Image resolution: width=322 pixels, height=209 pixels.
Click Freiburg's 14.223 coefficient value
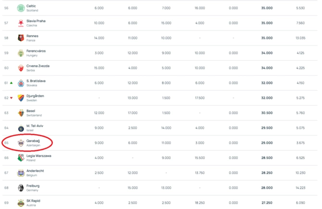click(x=300, y=188)
